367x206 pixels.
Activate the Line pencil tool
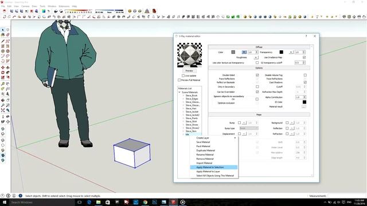point(3,41)
